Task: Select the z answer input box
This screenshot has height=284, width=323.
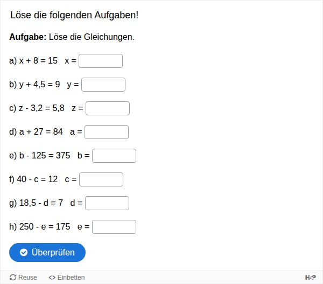Action: [x=108, y=108]
